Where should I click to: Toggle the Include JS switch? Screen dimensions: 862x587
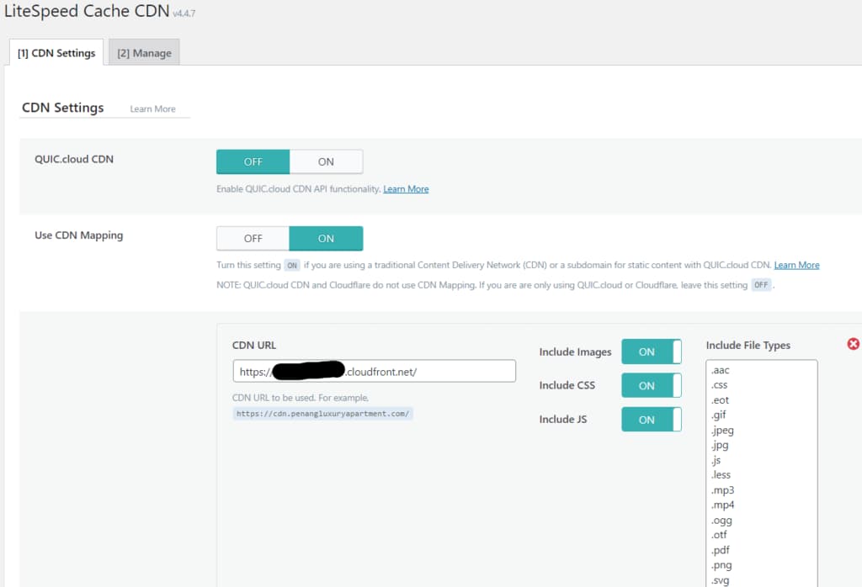(x=652, y=420)
